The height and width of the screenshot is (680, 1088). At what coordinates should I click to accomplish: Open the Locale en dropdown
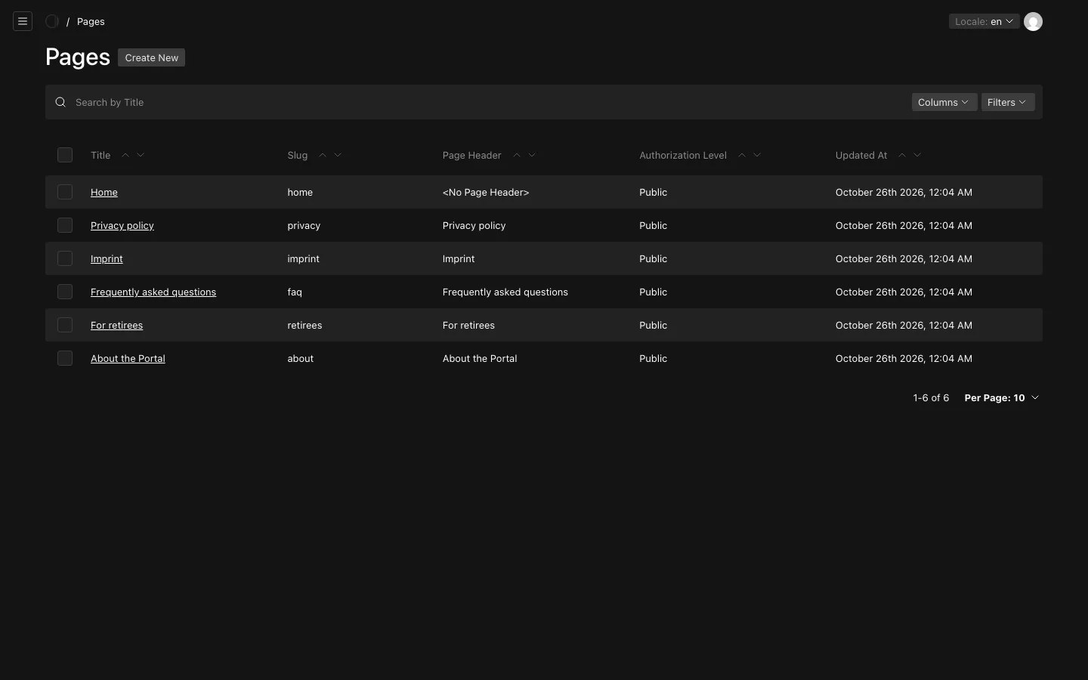pyautogui.click(x=984, y=21)
